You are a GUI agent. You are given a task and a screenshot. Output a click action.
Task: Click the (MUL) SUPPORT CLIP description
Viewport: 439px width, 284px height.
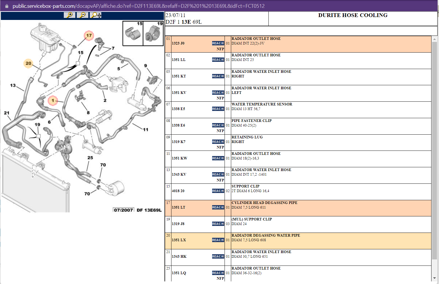pyautogui.click(x=252, y=219)
